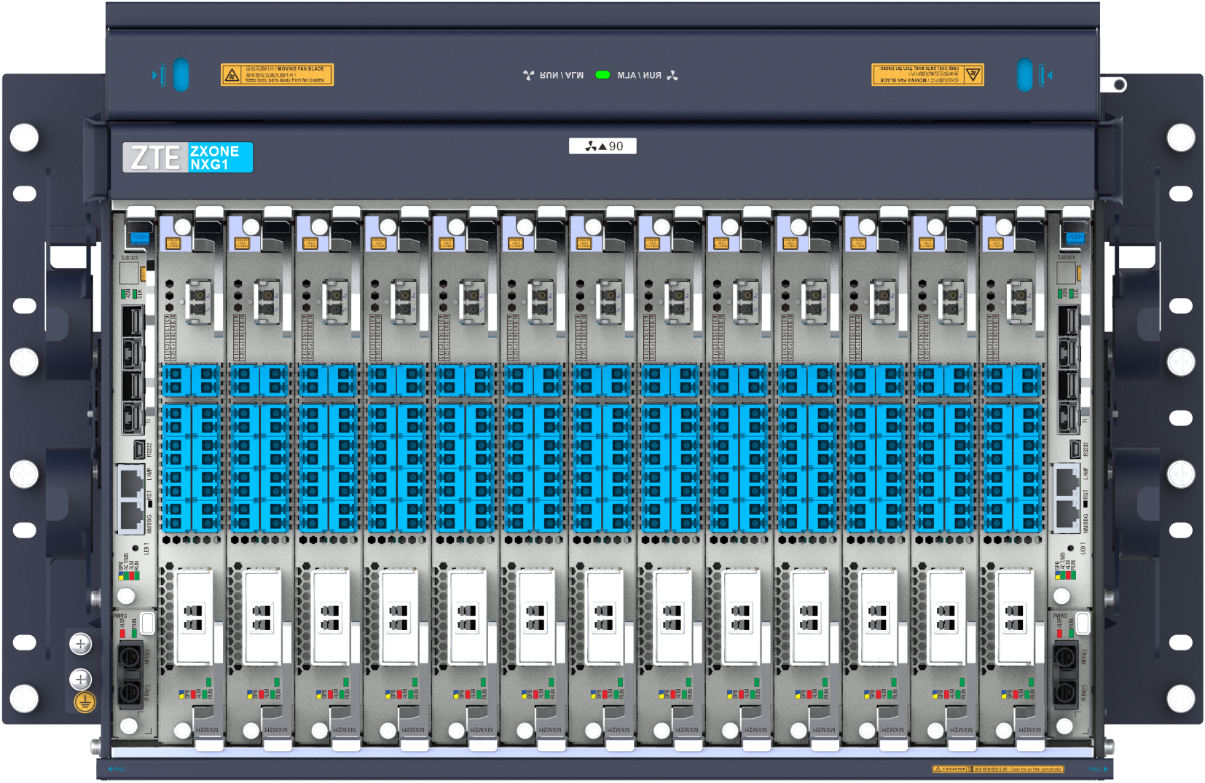Screen dimensions: 1205x783
Task: Click the caution clean air filter label
Action: [x=997, y=769]
